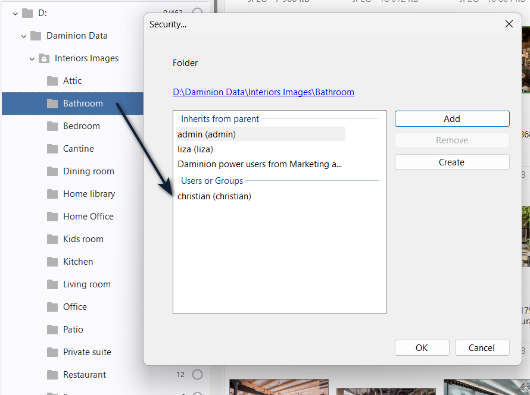Click the Bedroom folder icon
This screenshot has width=530, height=395.
click(x=52, y=126)
